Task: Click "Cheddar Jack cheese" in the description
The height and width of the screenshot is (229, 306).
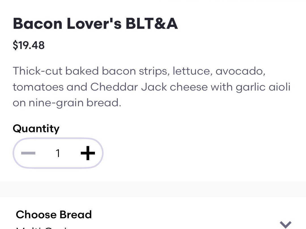Action: point(149,87)
